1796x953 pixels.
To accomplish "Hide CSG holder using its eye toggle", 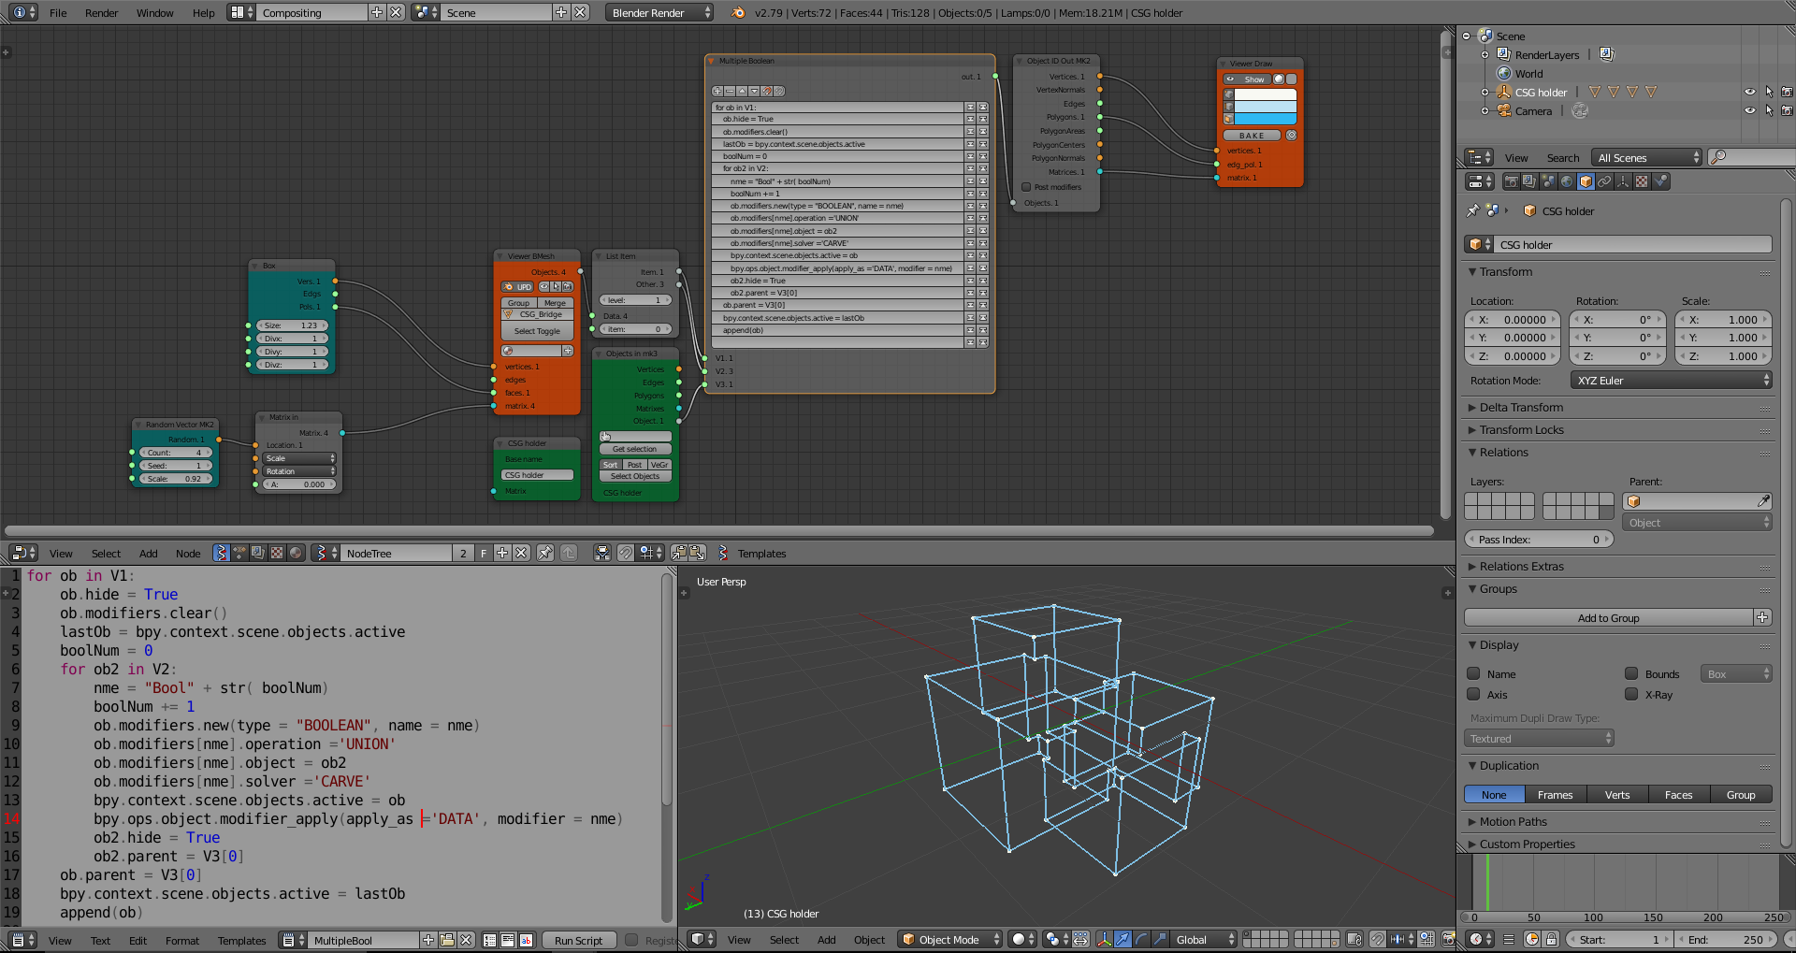I will 1749,91.
